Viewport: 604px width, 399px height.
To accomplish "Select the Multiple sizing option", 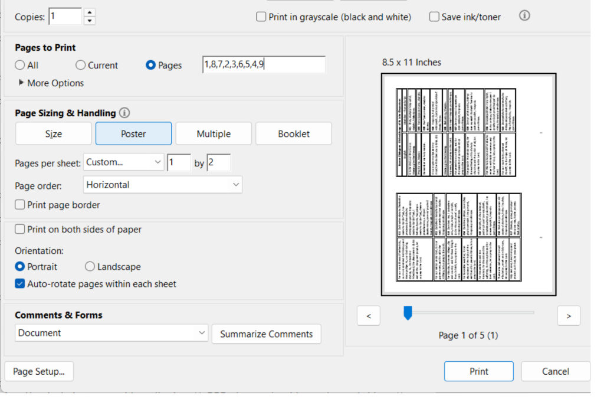I will (214, 134).
